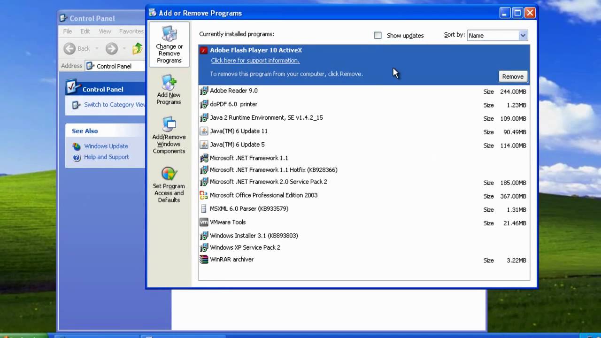This screenshot has width=601, height=338.
Task: Click .NET Framework 1.1 Hotfix icon
Action: tap(204, 170)
